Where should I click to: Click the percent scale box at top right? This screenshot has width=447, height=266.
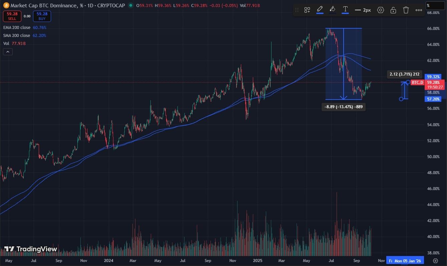point(435,6)
